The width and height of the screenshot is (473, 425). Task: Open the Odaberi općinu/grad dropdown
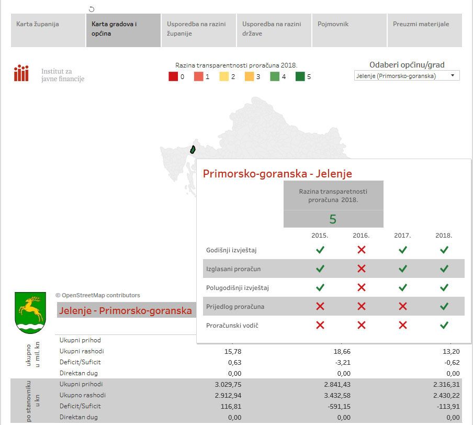click(x=407, y=76)
